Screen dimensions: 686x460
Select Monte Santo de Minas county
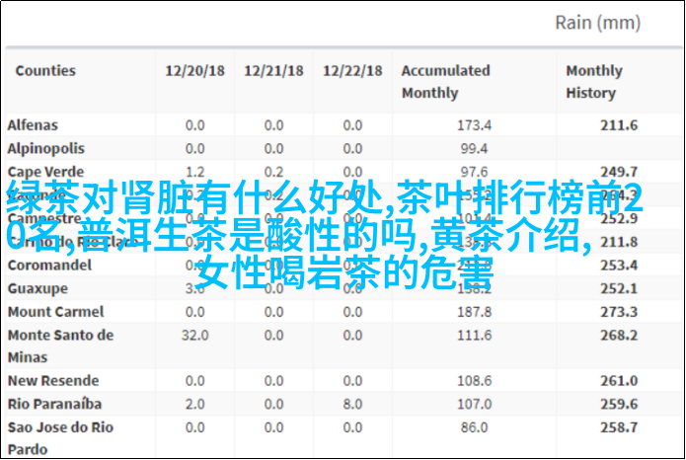(59, 345)
